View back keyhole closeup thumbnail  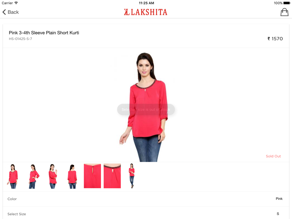(x=92, y=176)
